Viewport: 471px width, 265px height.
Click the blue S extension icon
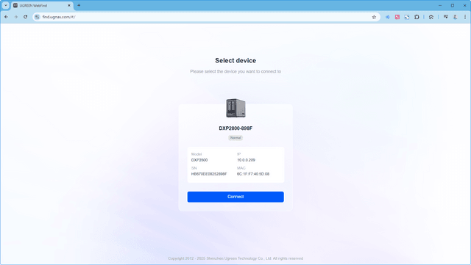tap(407, 17)
